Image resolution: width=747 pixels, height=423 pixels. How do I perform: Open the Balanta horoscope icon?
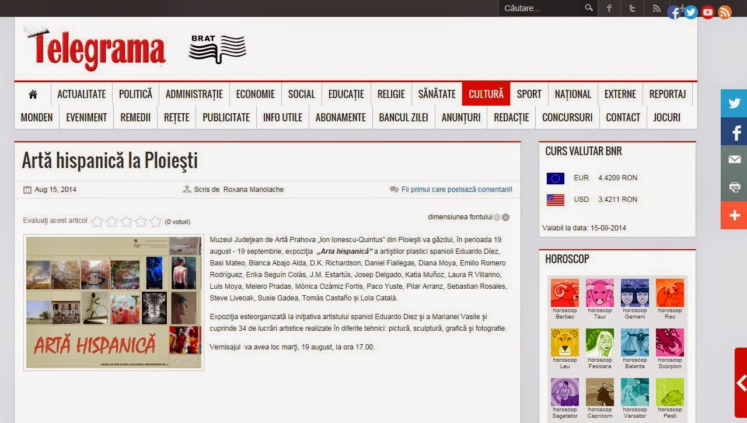tap(635, 342)
